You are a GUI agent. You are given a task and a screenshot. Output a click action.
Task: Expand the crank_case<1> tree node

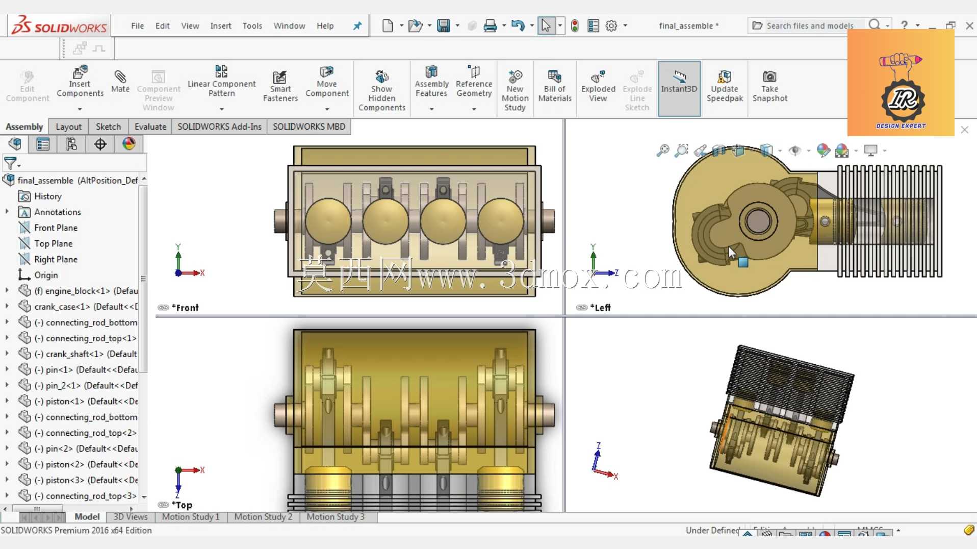coord(7,306)
